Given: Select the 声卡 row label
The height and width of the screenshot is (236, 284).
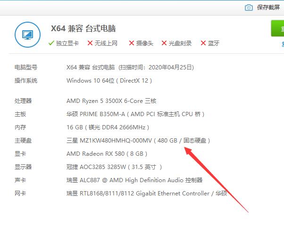Looking at the screenshot, I should 20,180.
